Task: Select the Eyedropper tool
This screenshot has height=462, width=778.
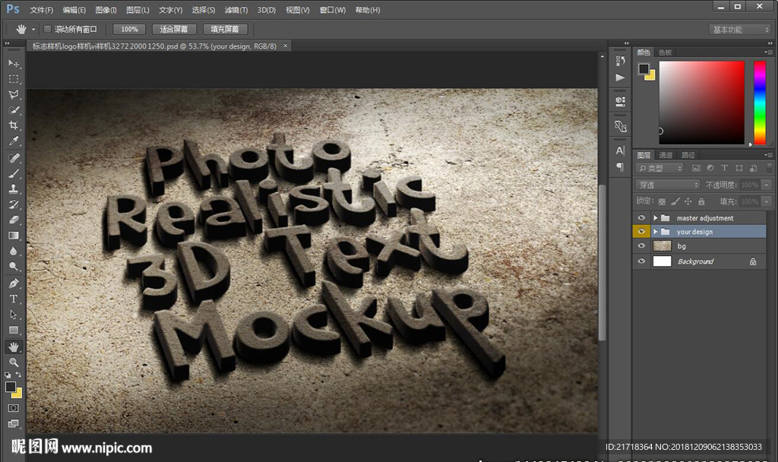Action: point(14,141)
